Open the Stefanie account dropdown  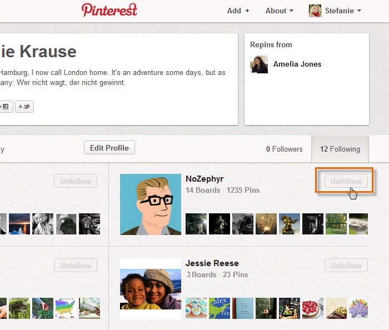[343, 11]
